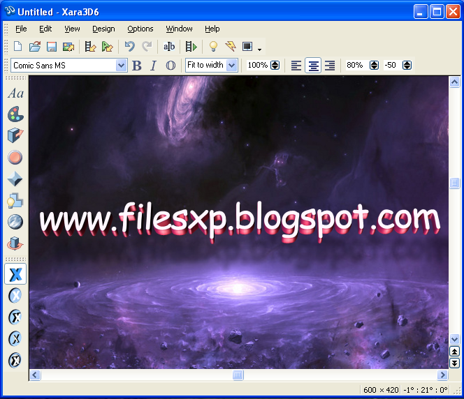Open the animation rotate tool
This screenshot has height=399, width=464.
tap(15, 243)
